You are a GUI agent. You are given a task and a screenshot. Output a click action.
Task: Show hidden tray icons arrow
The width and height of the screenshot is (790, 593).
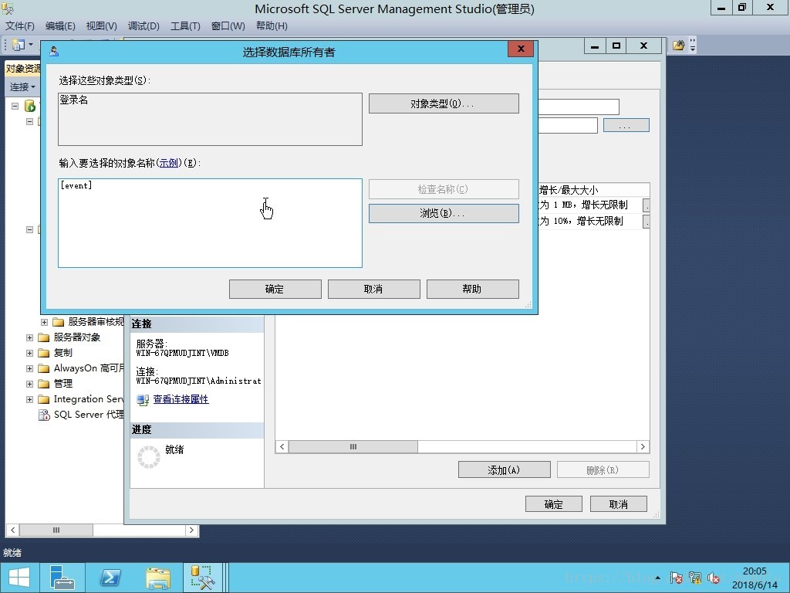[658, 578]
